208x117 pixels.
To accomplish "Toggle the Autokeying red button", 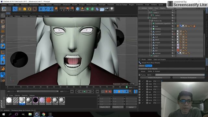I will [x=106, y=92].
